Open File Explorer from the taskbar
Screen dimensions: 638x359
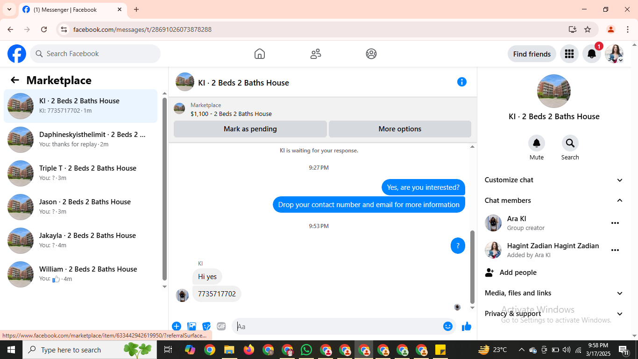pos(229,350)
